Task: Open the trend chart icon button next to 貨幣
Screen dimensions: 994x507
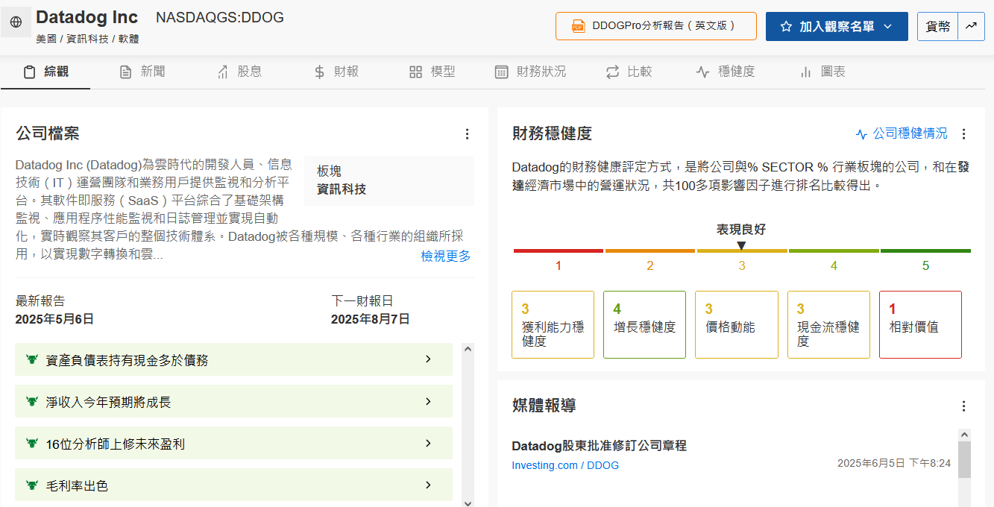Action: [971, 26]
